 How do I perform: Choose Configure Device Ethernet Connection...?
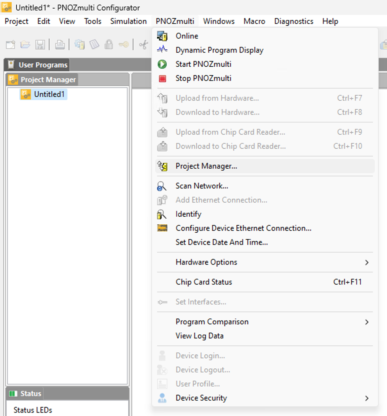(265, 228)
